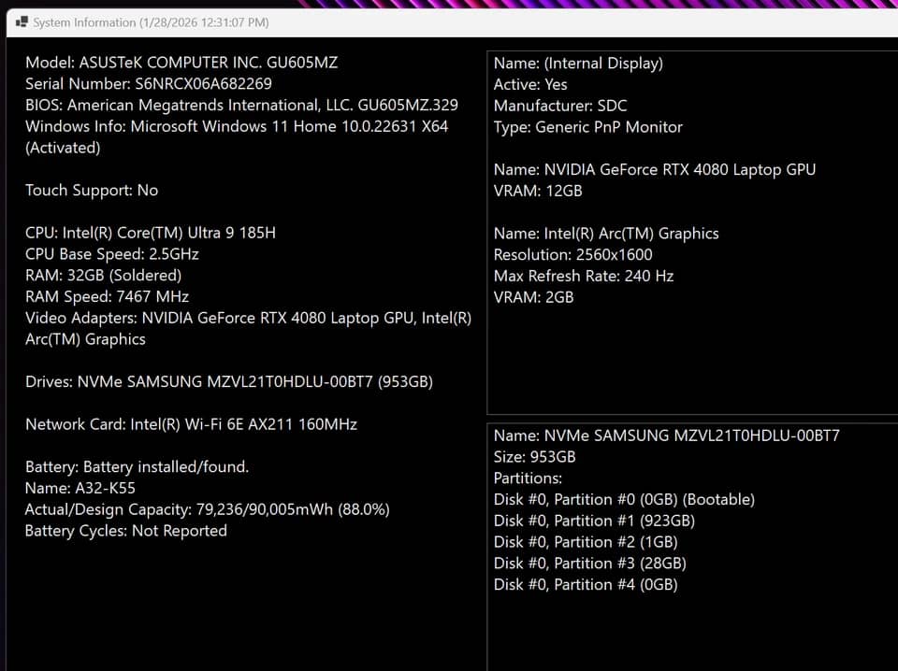Click the VRAM: 2GB line
The height and width of the screenshot is (671, 898).
coord(534,297)
